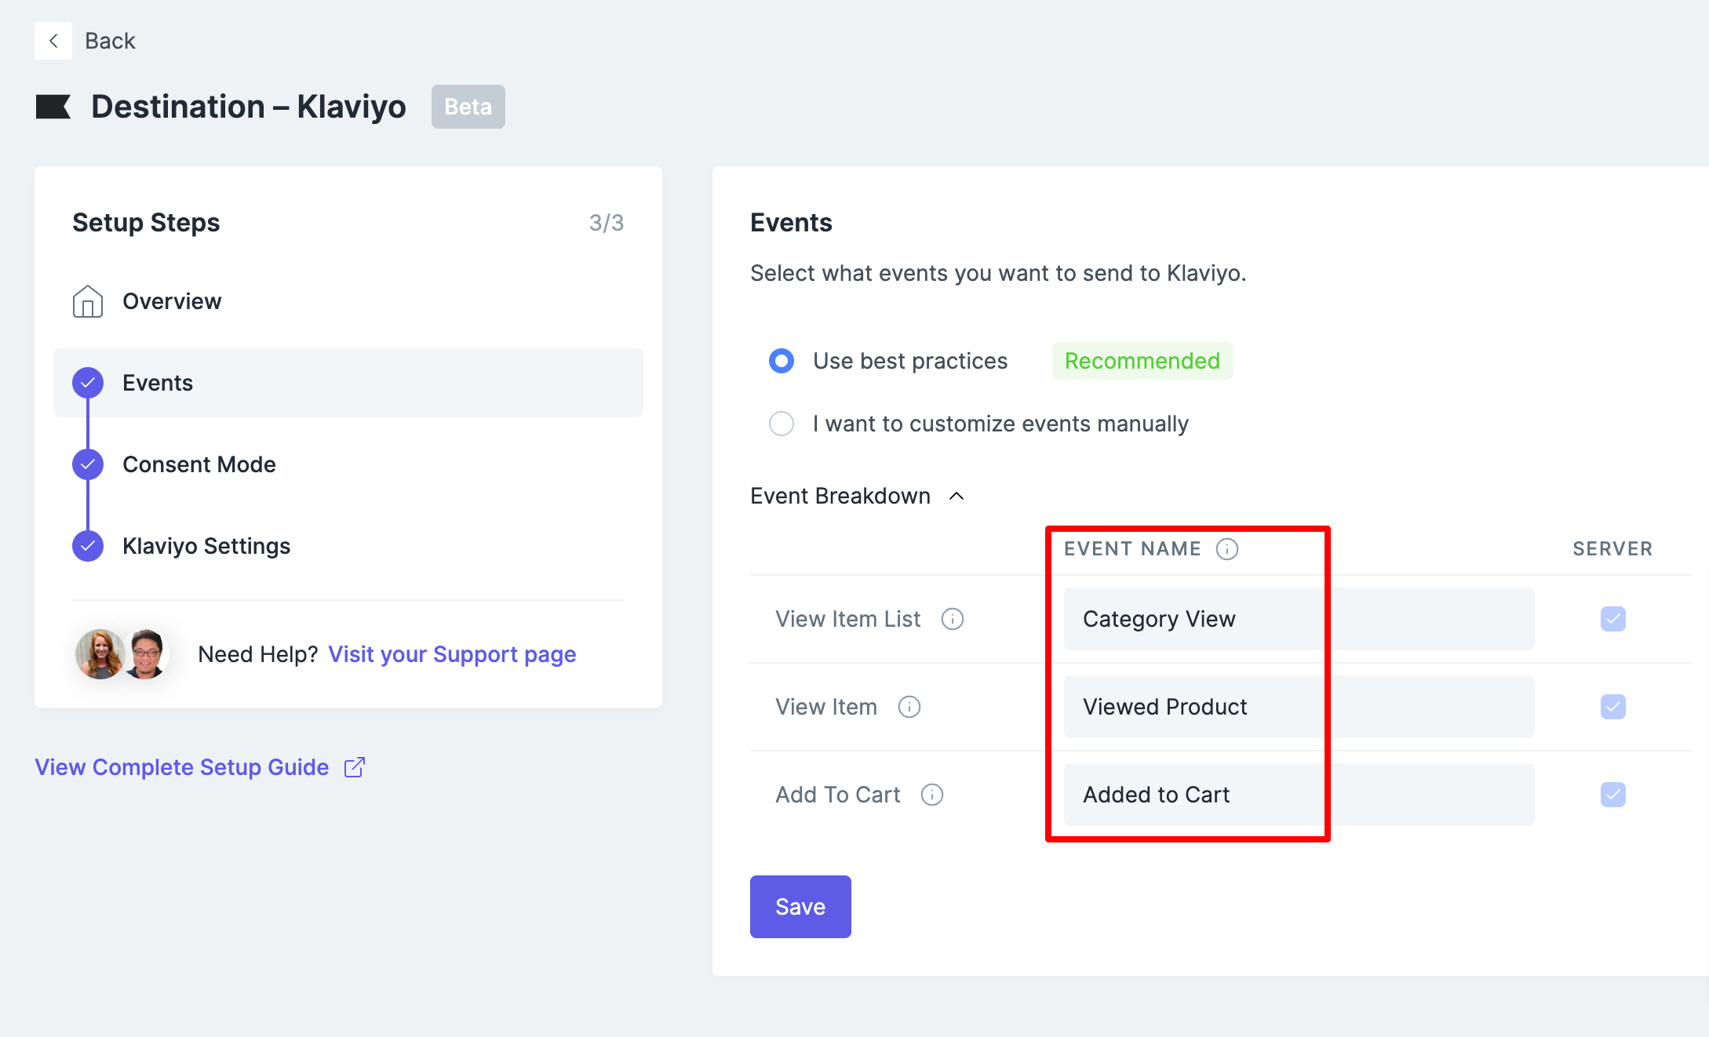
Task: Choose 'I want to customize events manually'
Action: point(782,424)
